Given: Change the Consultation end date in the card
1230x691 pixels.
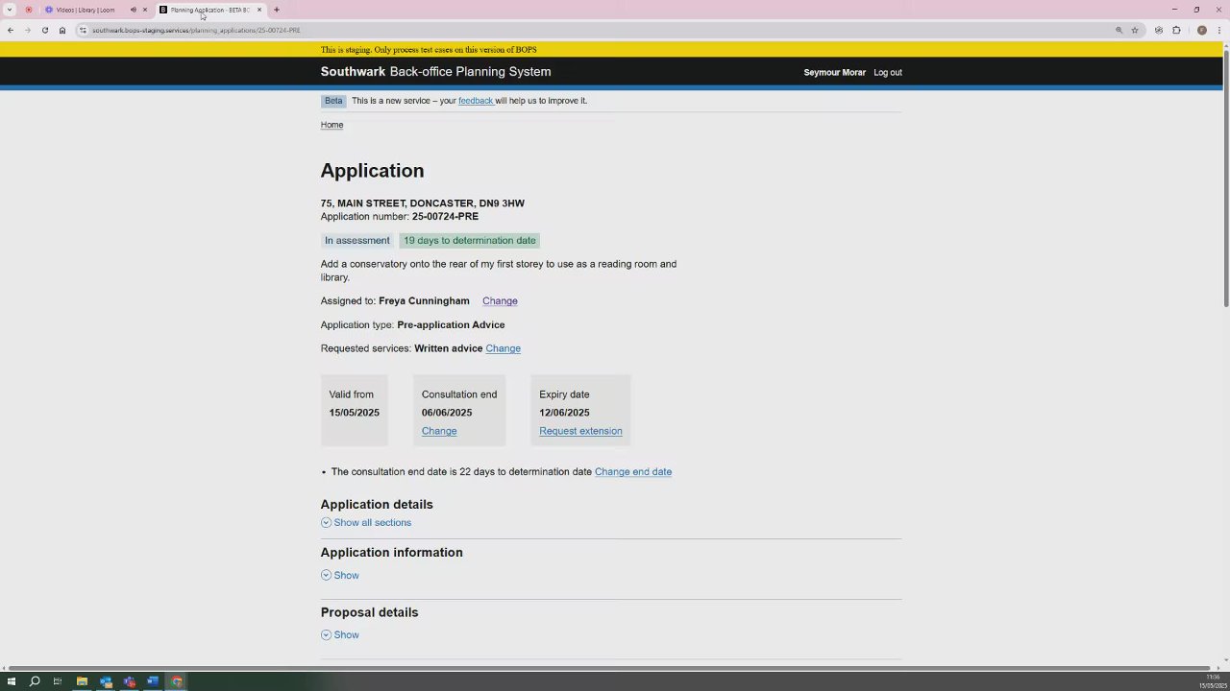Looking at the screenshot, I should click(439, 431).
